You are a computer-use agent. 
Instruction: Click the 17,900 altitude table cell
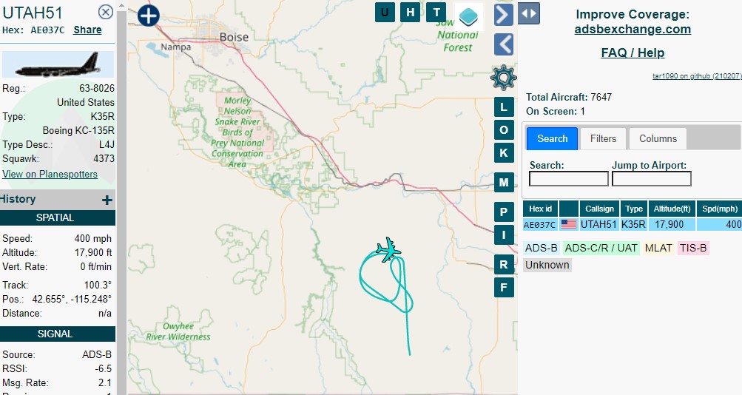(672, 224)
